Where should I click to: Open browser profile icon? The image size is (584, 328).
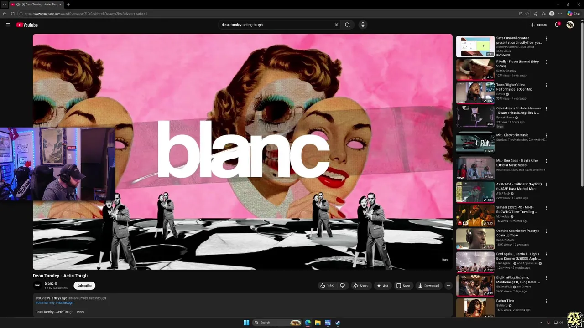coord(552,14)
